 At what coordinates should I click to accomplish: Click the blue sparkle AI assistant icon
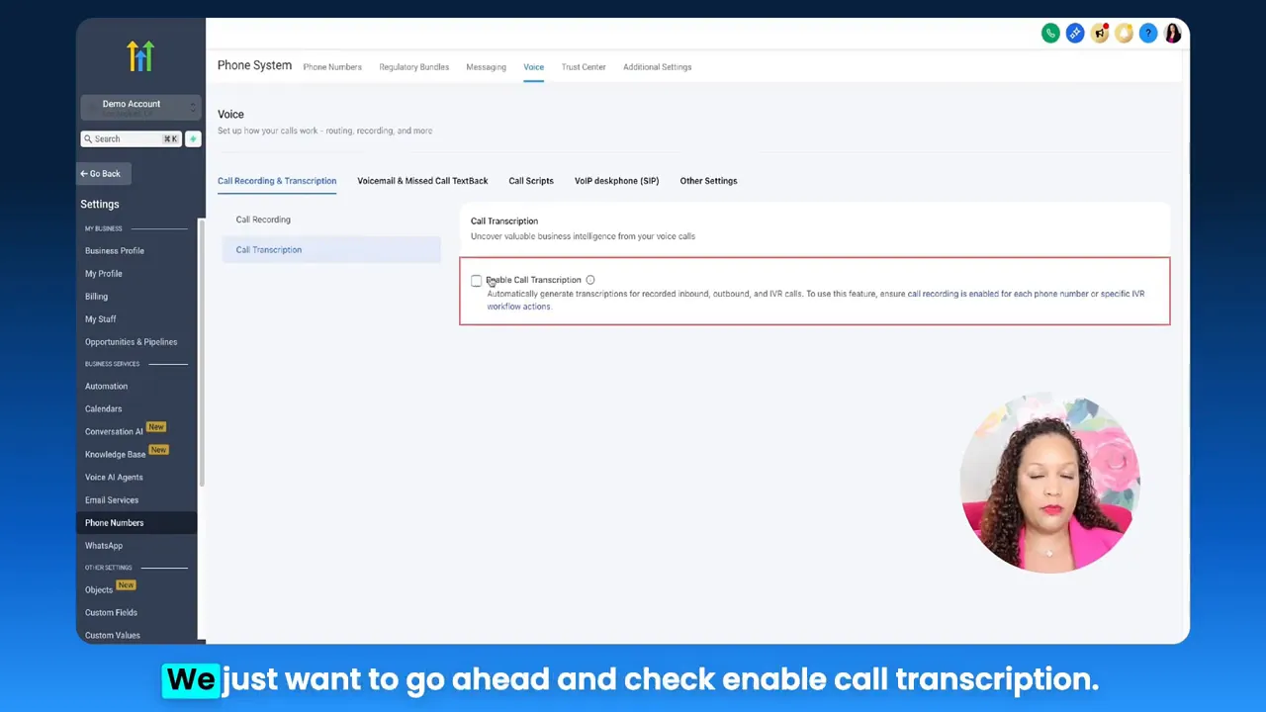pyautogui.click(x=1075, y=34)
